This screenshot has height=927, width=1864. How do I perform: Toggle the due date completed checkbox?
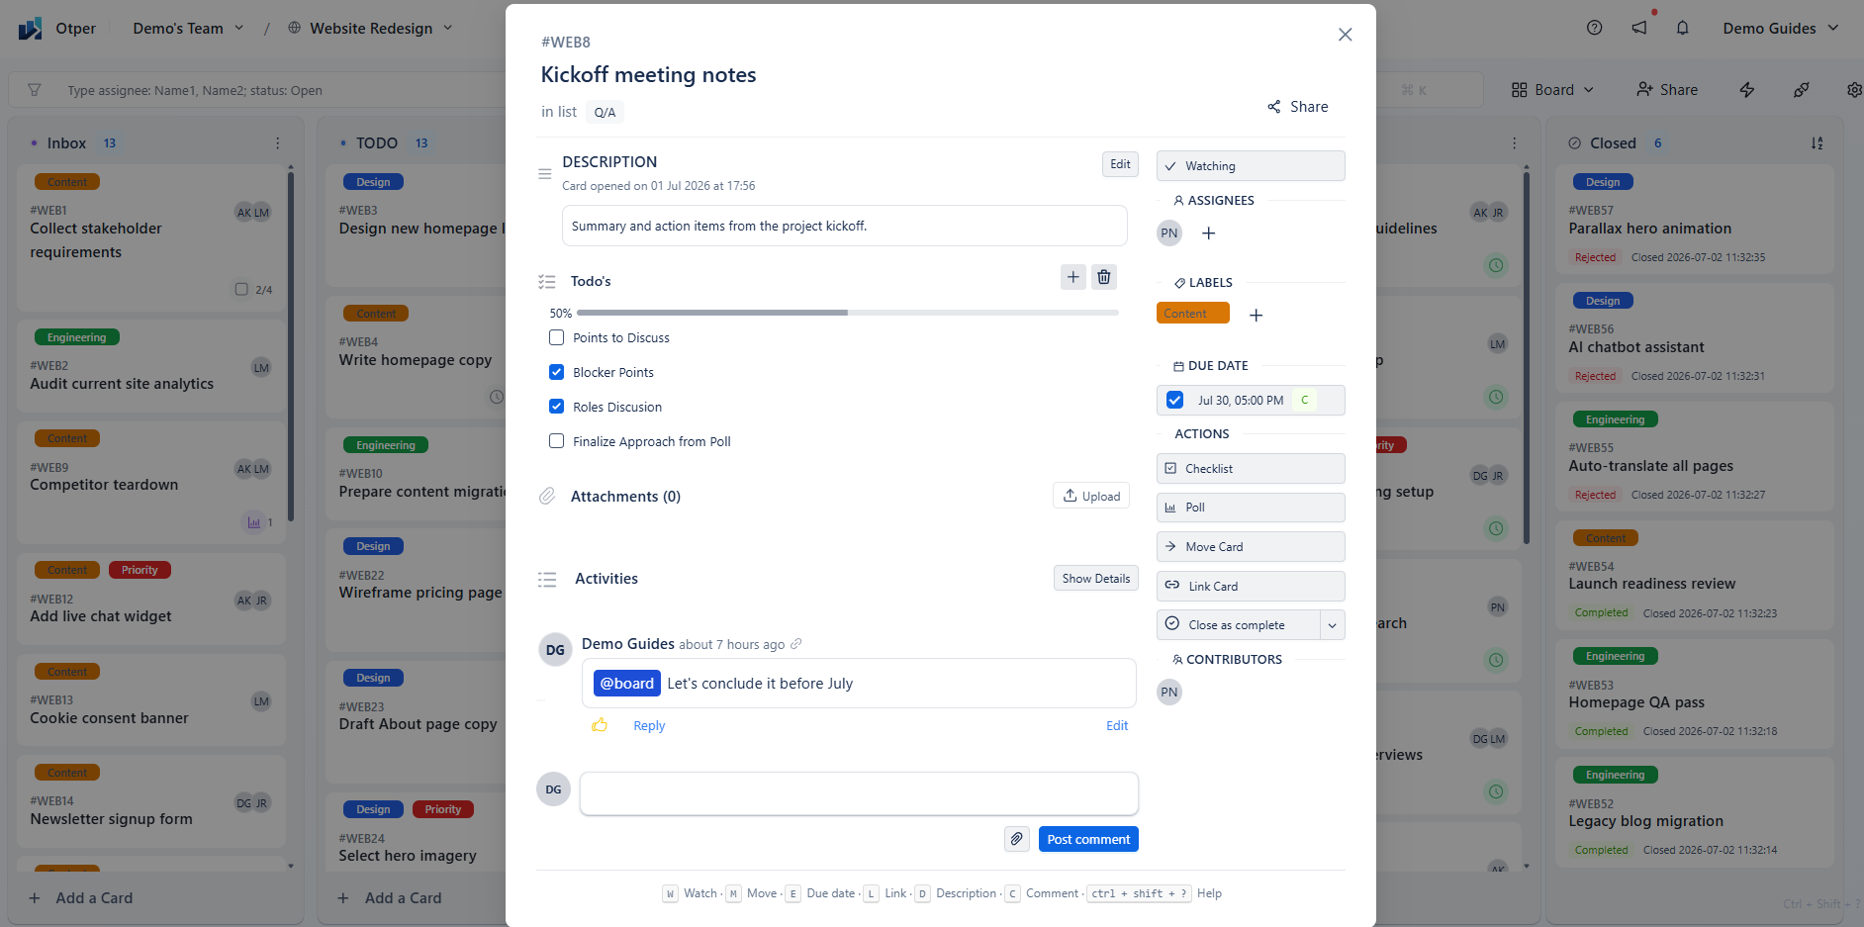click(1174, 400)
